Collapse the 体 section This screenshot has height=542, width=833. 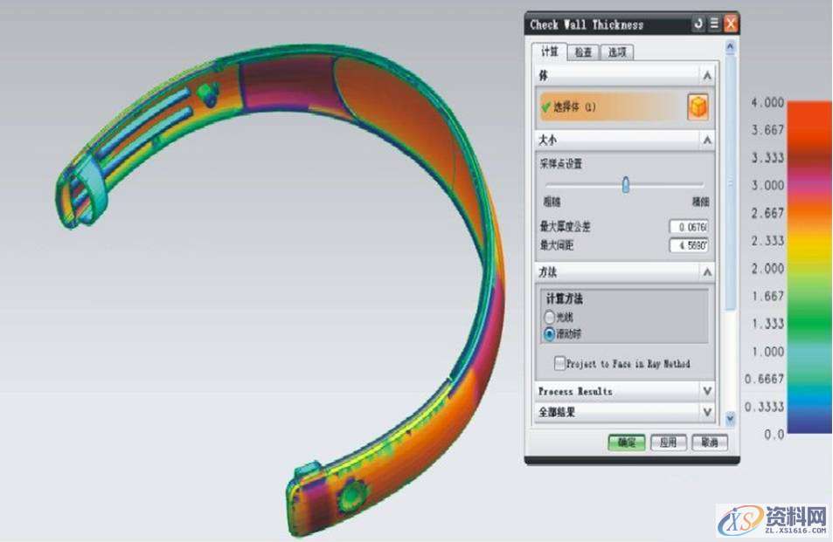tap(707, 76)
